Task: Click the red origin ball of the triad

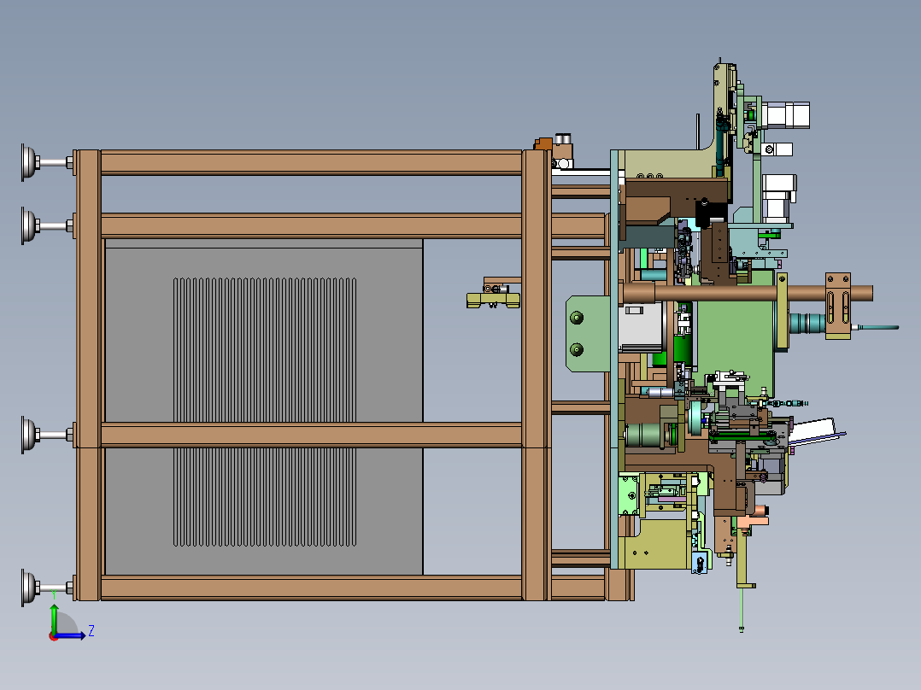Action: [x=54, y=636]
